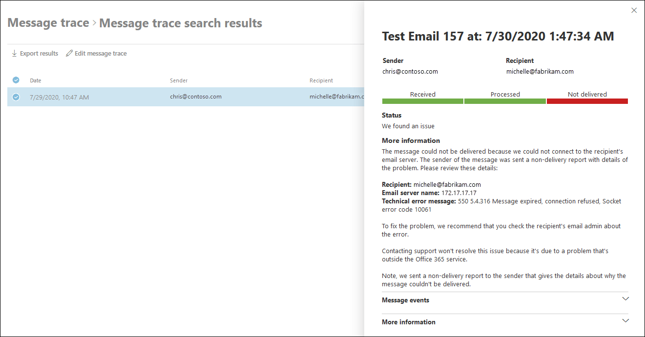Click the Export results download icon

click(14, 53)
